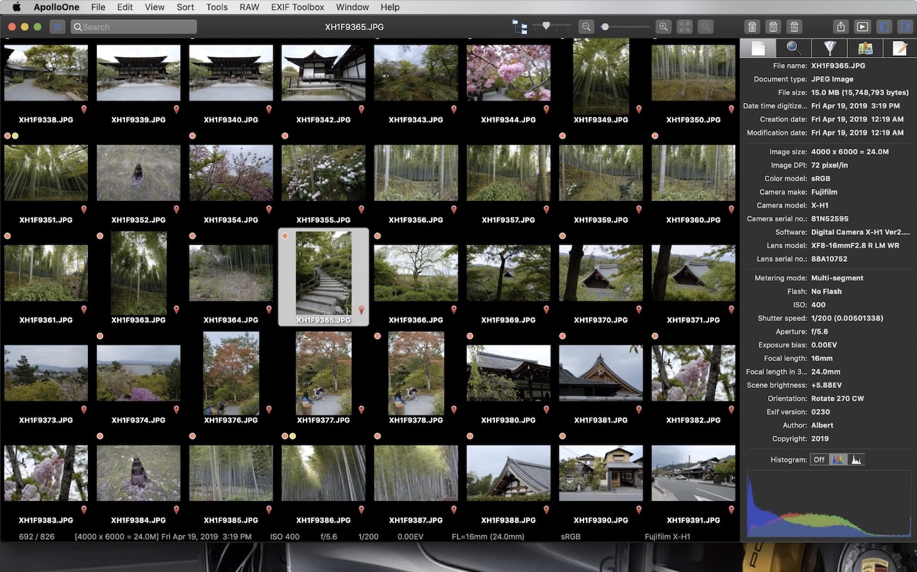Select the stone steps thumbnail XH1F9365.JPG
The width and height of the screenshot is (917, 572).
point(323,273)
